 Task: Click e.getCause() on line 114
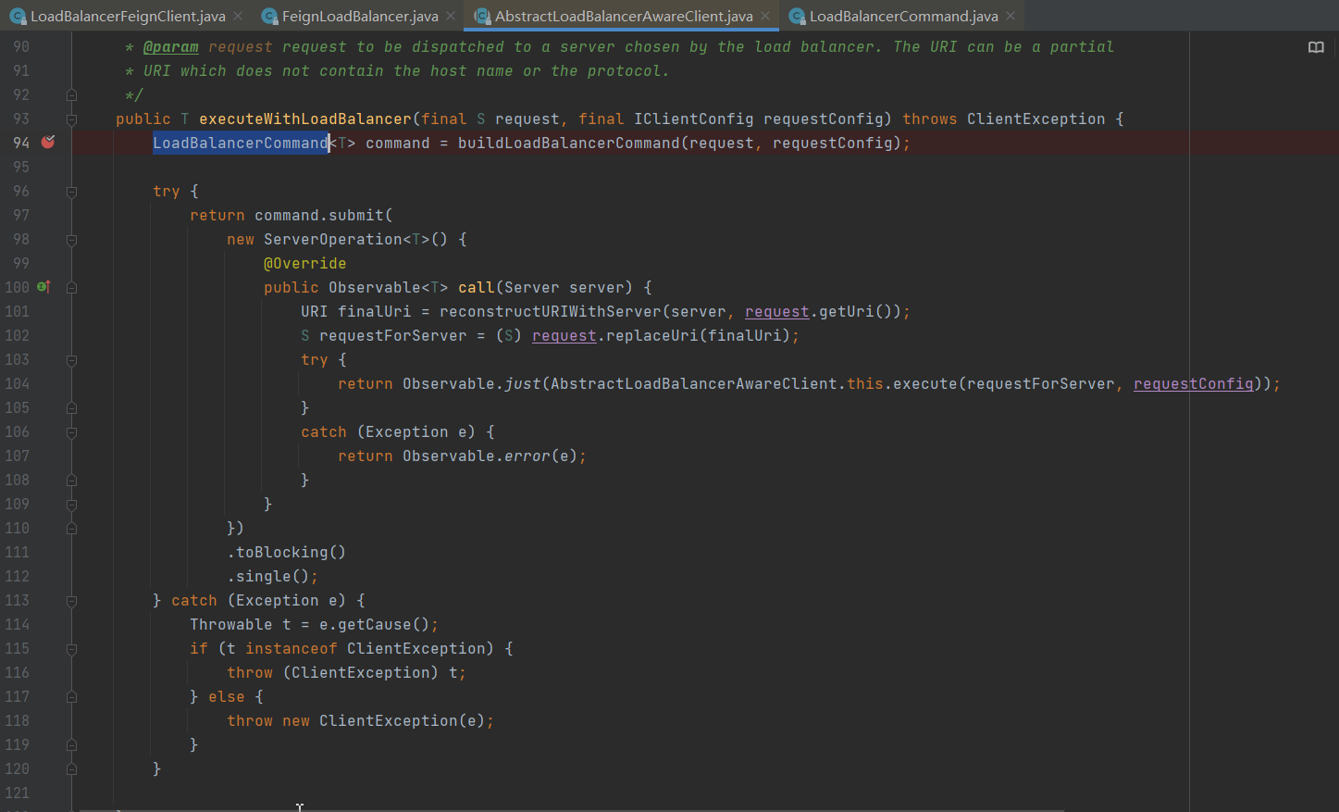pyautogui.click(x=375, y=624)
